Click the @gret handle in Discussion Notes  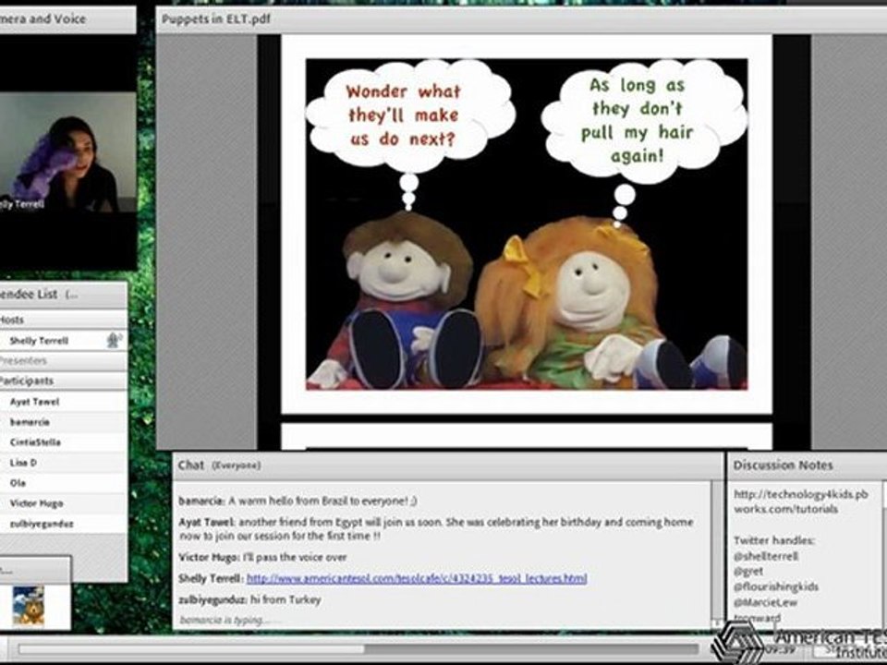(747, 571)
